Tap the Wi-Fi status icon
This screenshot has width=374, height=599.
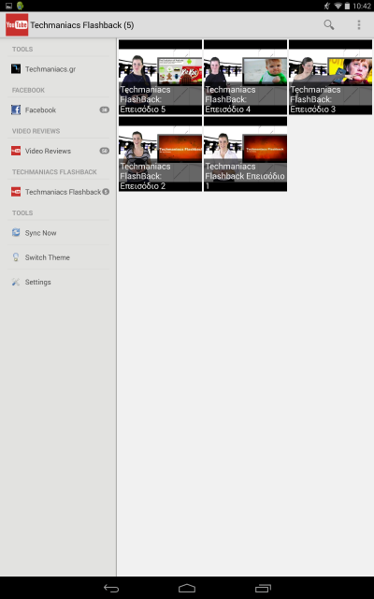[338, 6]
